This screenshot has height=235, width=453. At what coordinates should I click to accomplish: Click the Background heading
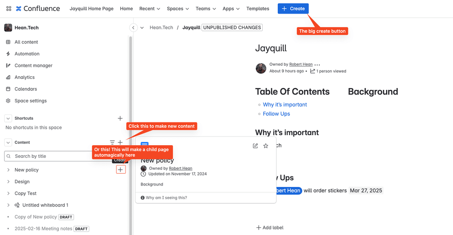coord(373,92)
